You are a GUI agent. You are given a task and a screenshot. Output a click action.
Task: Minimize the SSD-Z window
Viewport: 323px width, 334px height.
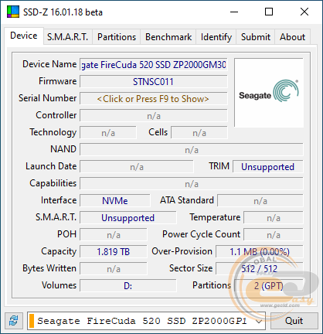coord(234,12)
